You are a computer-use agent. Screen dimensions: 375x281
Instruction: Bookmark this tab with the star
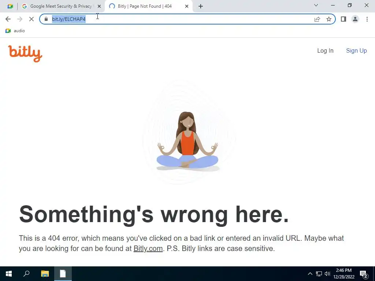329,19
